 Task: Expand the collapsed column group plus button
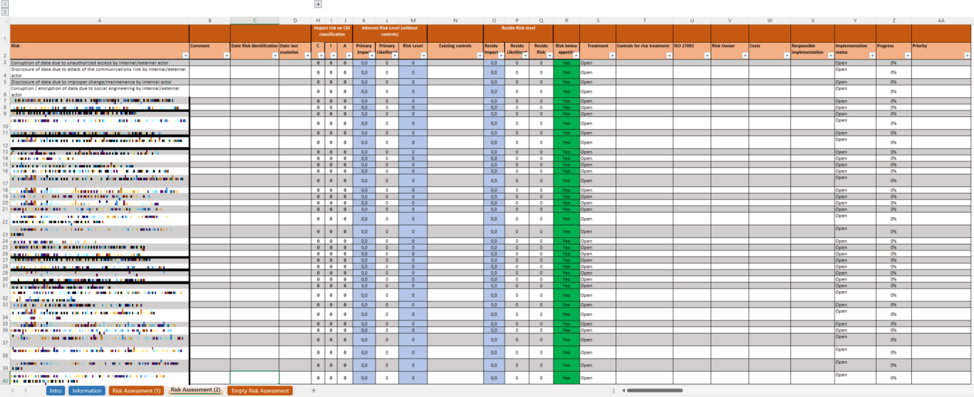tap(318, 4)
